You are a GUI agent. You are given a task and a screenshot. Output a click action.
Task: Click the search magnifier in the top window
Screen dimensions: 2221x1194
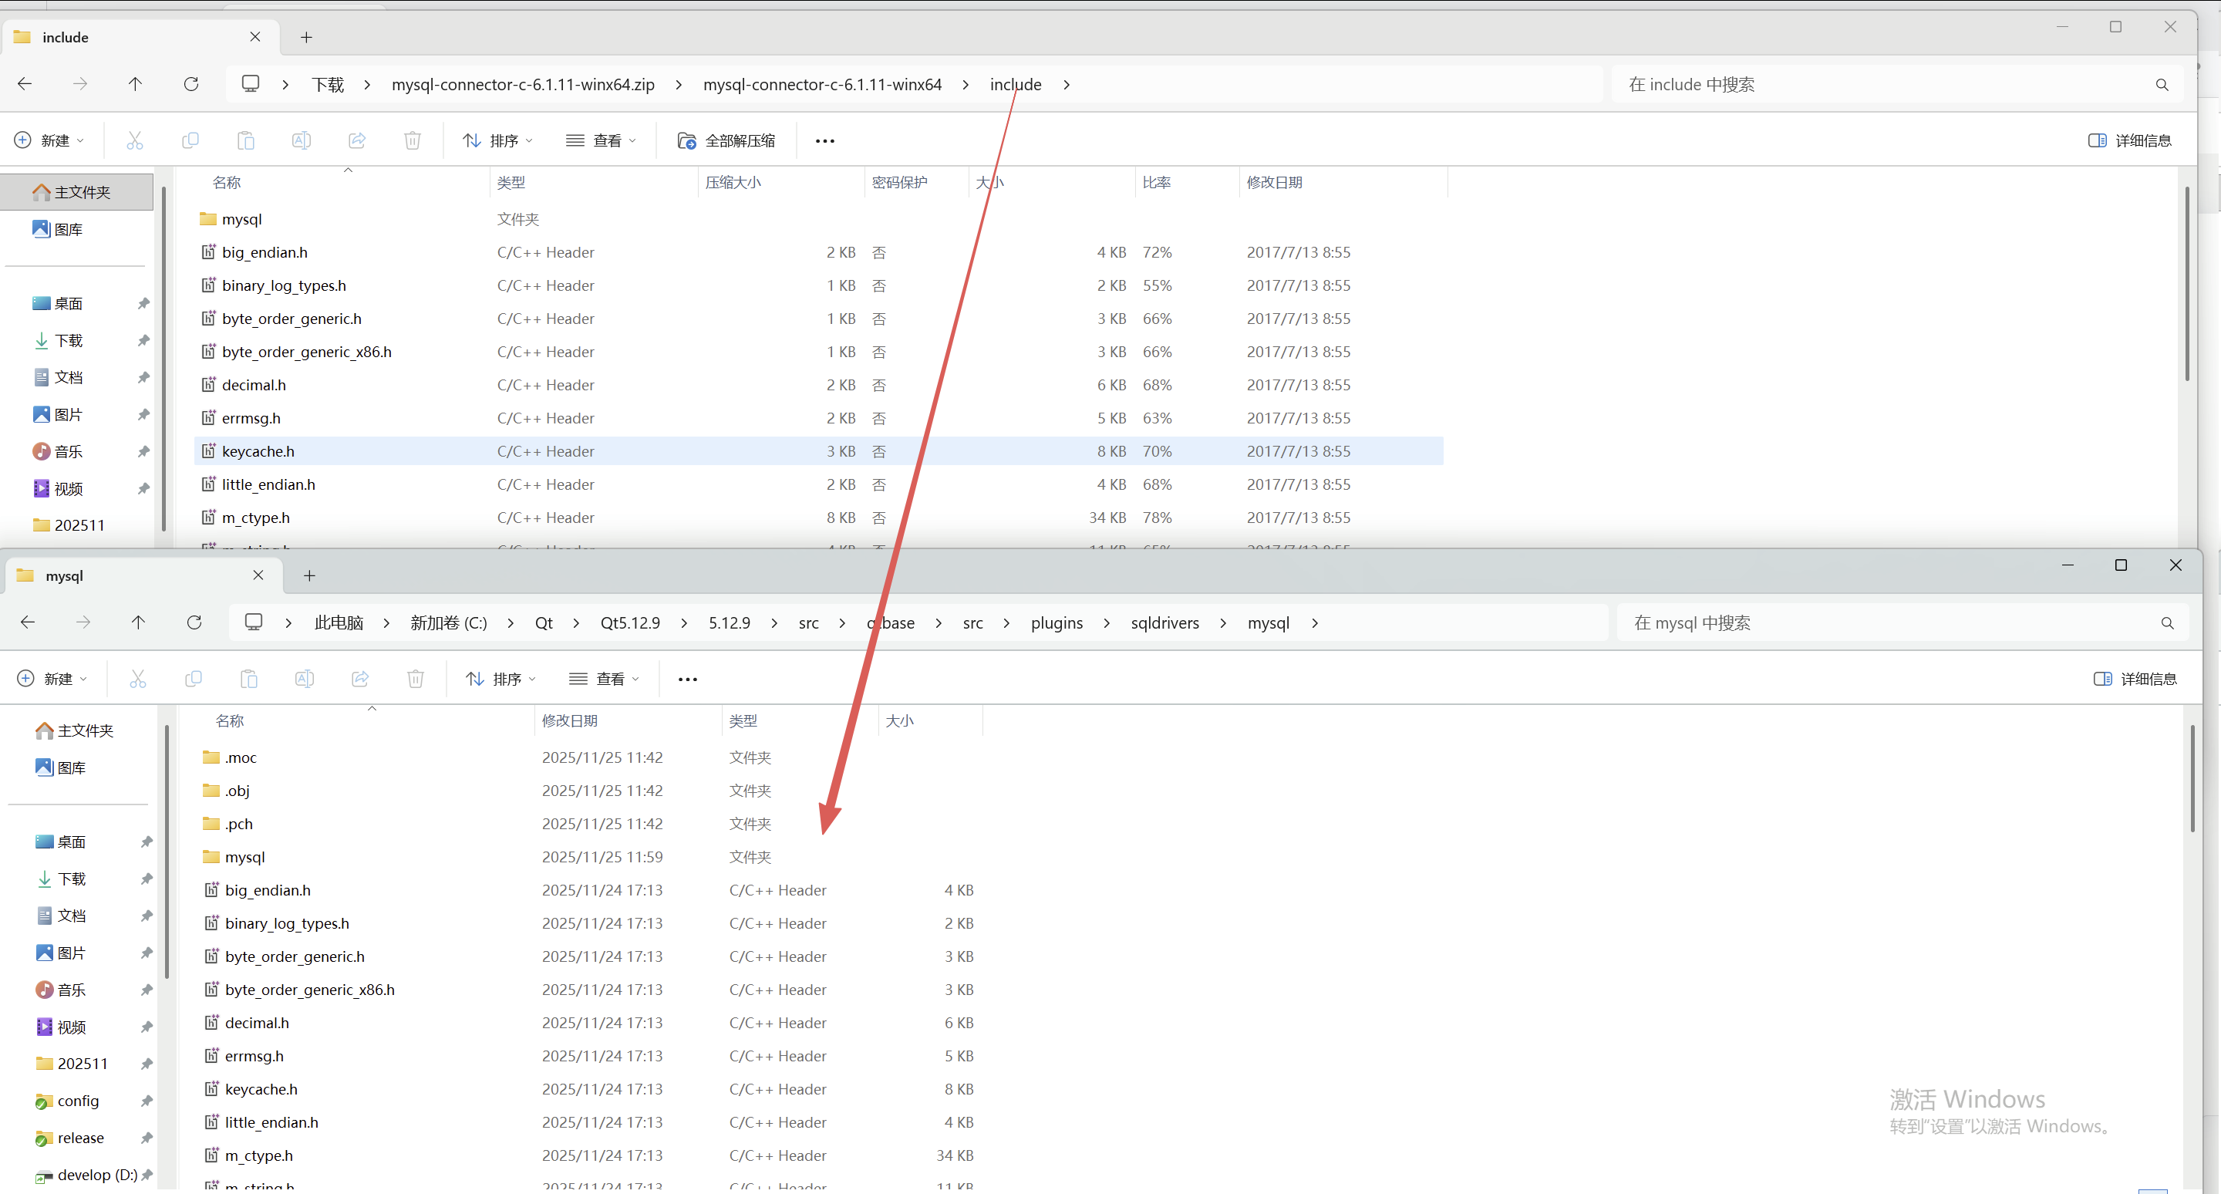point(2162,83)
